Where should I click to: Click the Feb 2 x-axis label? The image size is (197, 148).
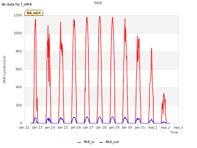click(166, 128)
